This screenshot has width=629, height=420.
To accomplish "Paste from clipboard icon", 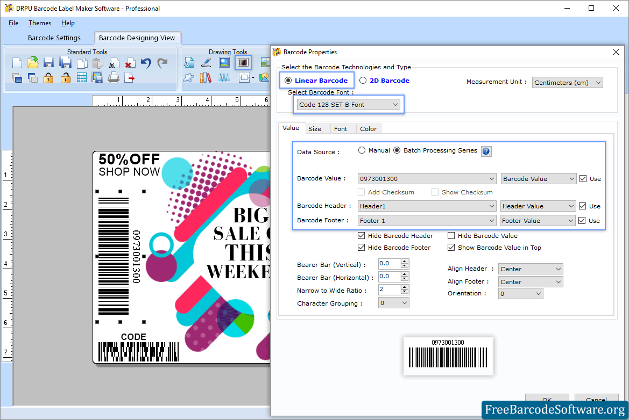I will click(97, 63).
